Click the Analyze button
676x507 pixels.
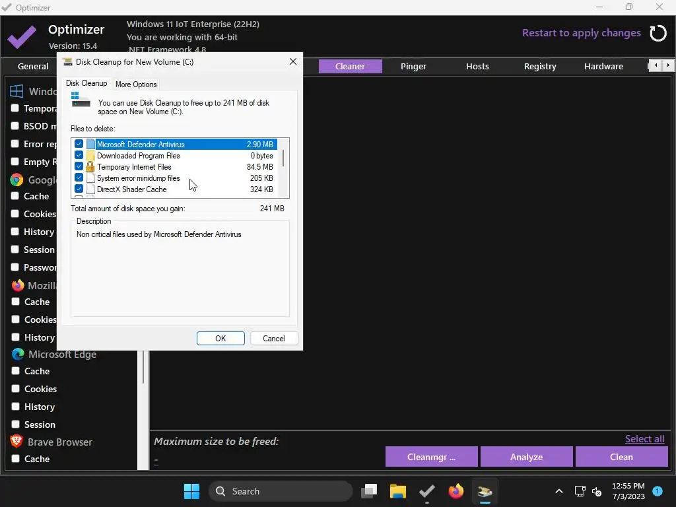click(x=526, y=457)
